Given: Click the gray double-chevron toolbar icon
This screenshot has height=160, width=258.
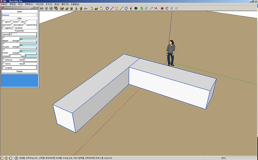Looking at the screenshot, I should click(176, 8).
